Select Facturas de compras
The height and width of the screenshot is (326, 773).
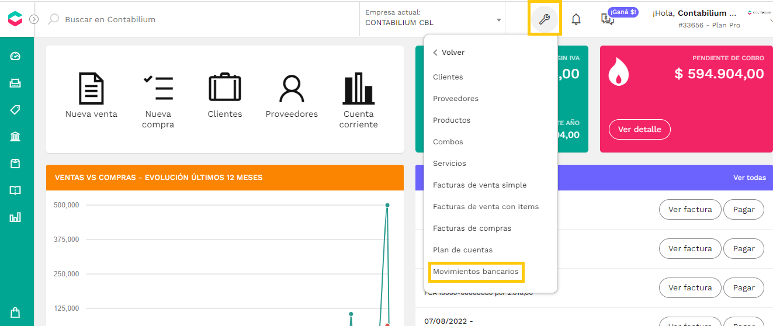pos(472,228)
